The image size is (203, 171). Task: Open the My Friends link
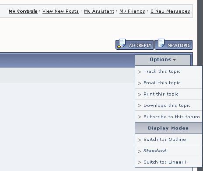(x=132, y=11)
